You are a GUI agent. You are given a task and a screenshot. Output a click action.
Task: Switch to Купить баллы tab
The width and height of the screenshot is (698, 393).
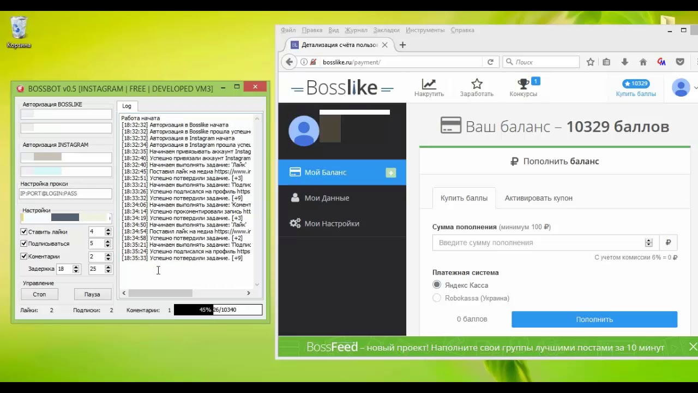464,198
